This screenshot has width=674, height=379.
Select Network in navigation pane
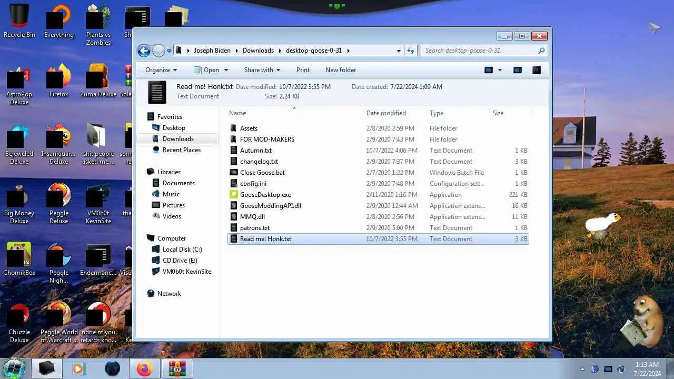point(169,294)
